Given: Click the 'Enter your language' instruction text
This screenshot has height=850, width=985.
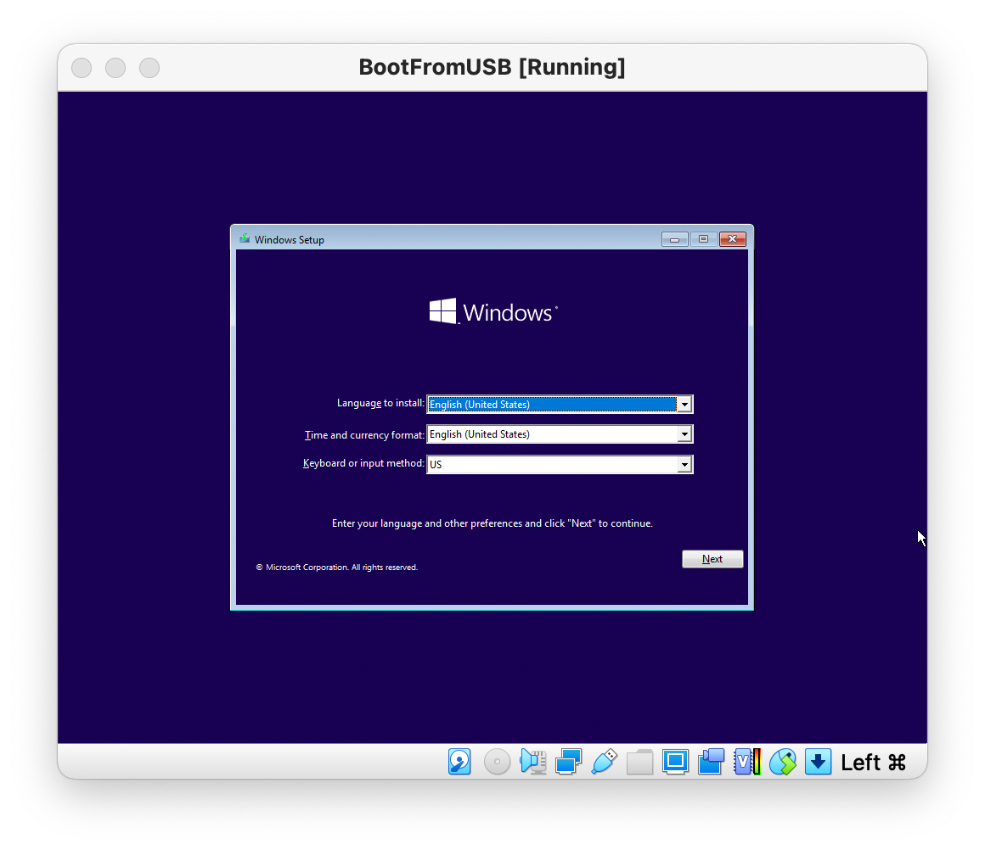Looking at the screenshot, I should pyautogui.click(x=492, y=523).
